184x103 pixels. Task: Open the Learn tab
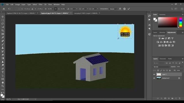155,32
